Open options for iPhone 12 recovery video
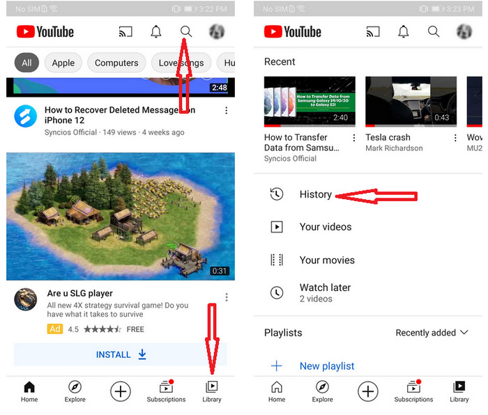Viewport: 488px width, 415px height. (227, 110)
